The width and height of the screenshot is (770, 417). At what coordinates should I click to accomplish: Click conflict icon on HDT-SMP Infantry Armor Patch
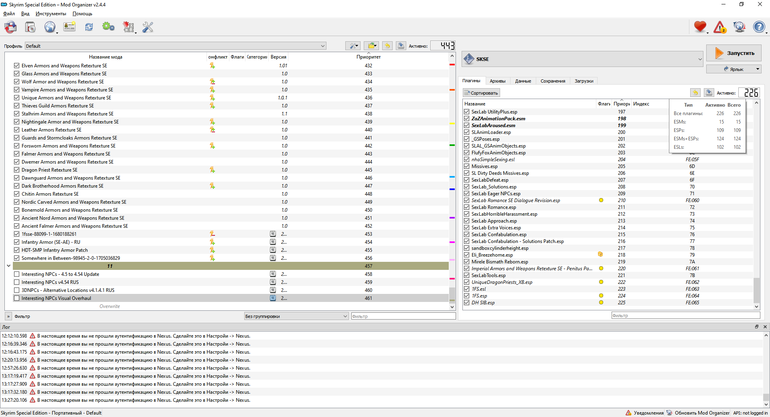212,250
